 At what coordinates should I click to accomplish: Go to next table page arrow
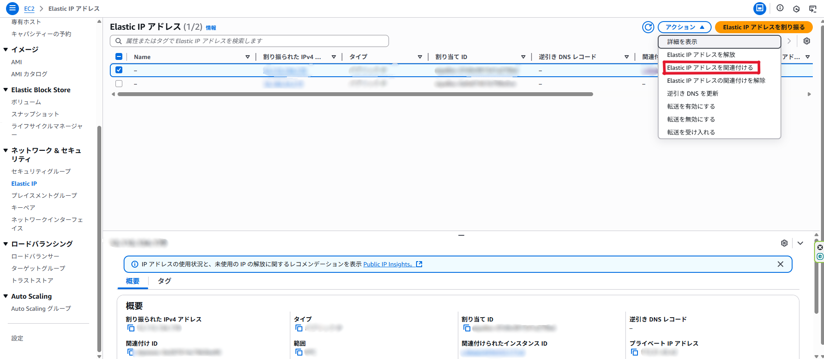tap(789, 41)
